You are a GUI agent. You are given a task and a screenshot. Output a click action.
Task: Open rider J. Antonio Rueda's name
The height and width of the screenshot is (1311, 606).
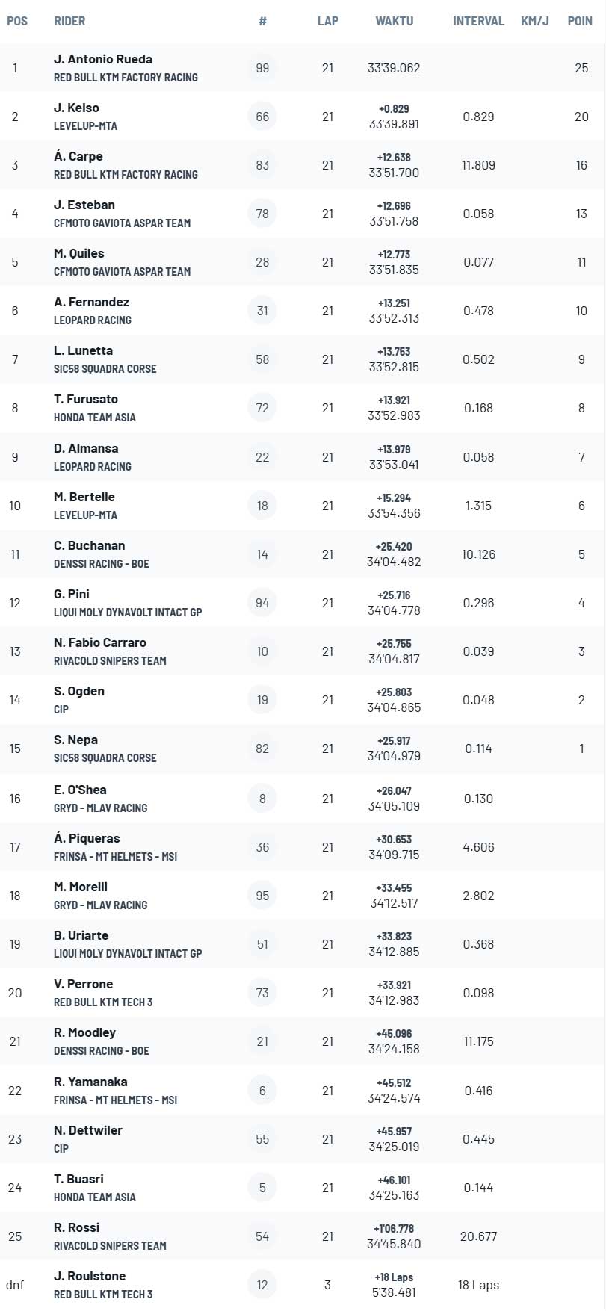103,59
